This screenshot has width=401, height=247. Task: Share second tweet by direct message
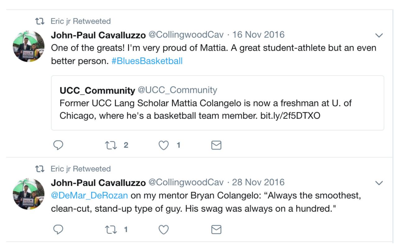(x=216, y=230)
